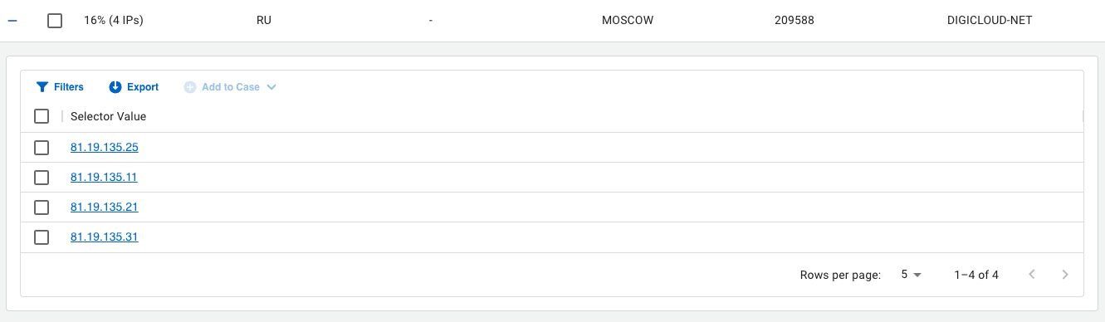Select checkbox for 81.19.135.25
This screenshot has width=1105, height=322.
tap(42, 148)
